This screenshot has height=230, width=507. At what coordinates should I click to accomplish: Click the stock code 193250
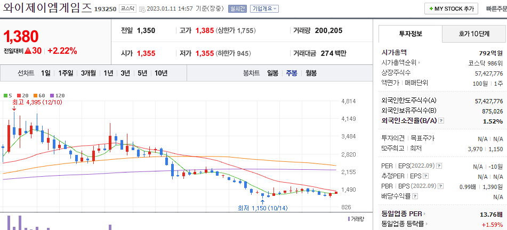(106, 9)
